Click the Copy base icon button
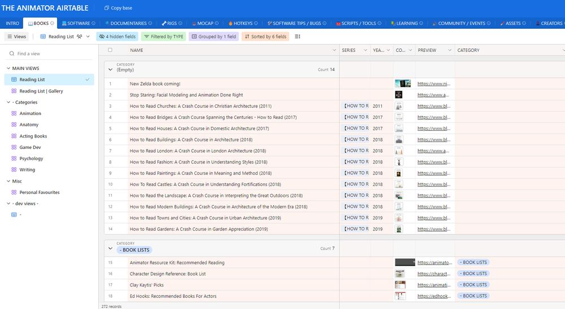The width and height of the screenshot is (565, 309). pos(107,8)
